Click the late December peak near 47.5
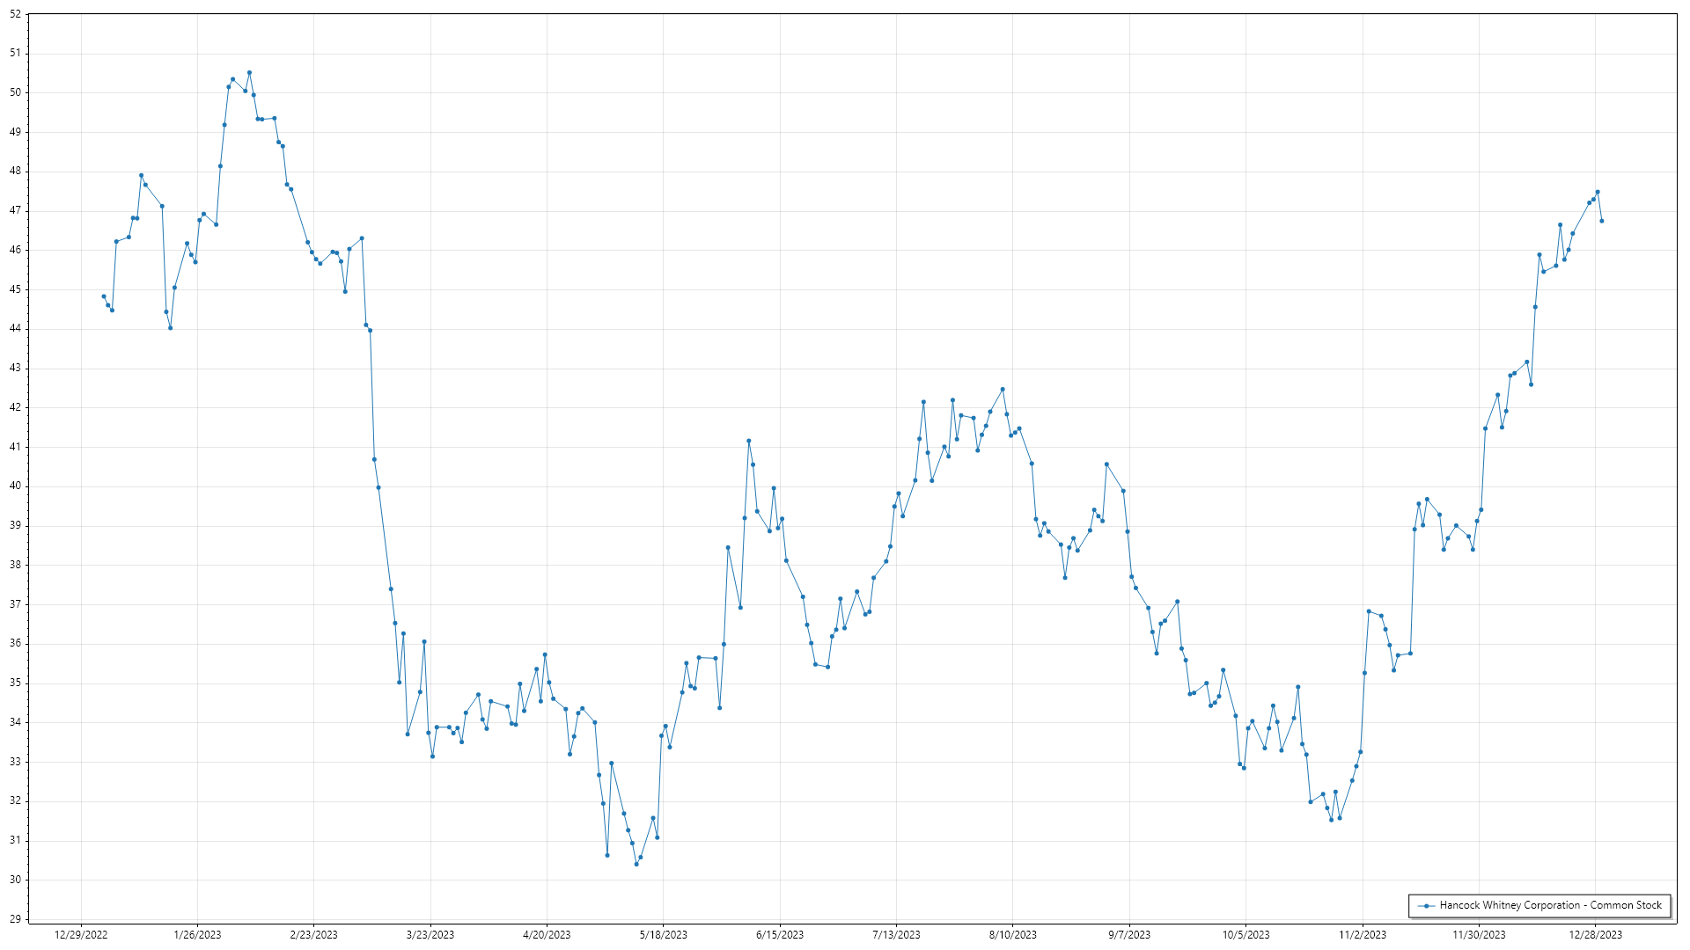This screenshot has height=950, width=1690. (1598, 192)
